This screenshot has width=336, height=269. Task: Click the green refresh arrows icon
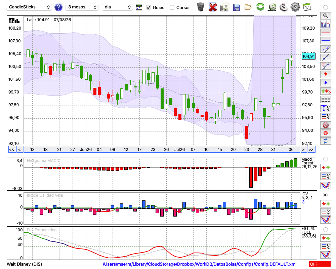click(260, 7)
